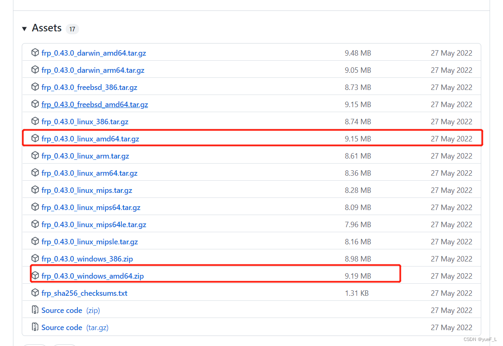Click package icon next to frp_0.43.0_linux_amd64.tar.gz
Viewport: 503px width, 346px height.
[35, 138]
